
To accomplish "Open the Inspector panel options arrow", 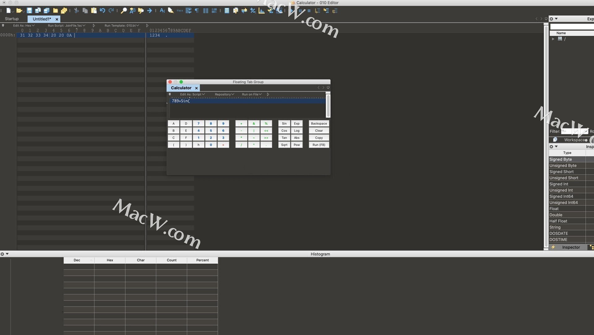I will point(556,147).
